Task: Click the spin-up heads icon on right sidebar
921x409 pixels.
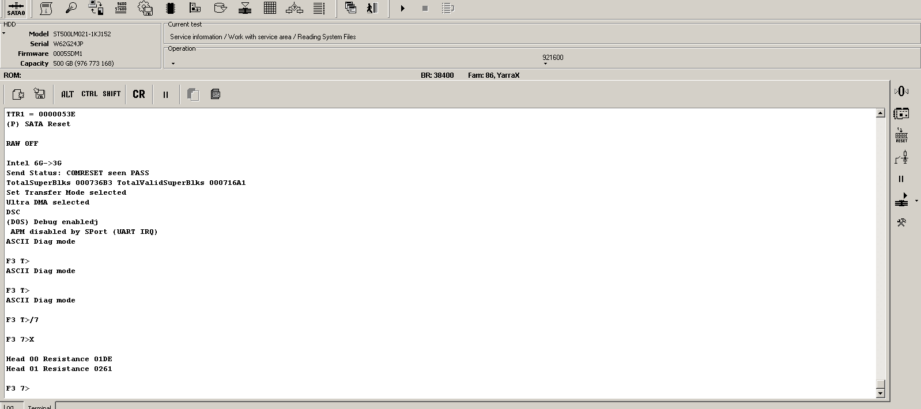Action: (x=901, y=200)
